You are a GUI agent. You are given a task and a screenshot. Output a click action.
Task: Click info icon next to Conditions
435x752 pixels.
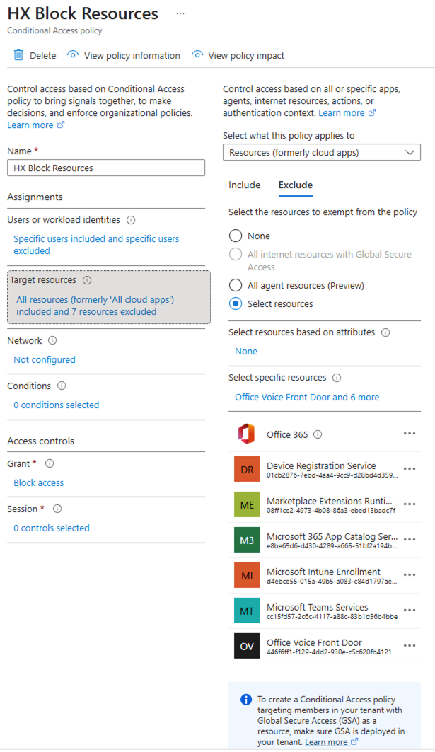[x=62, y=386]
